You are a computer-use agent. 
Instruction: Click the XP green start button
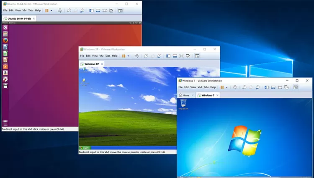(85, 148)
